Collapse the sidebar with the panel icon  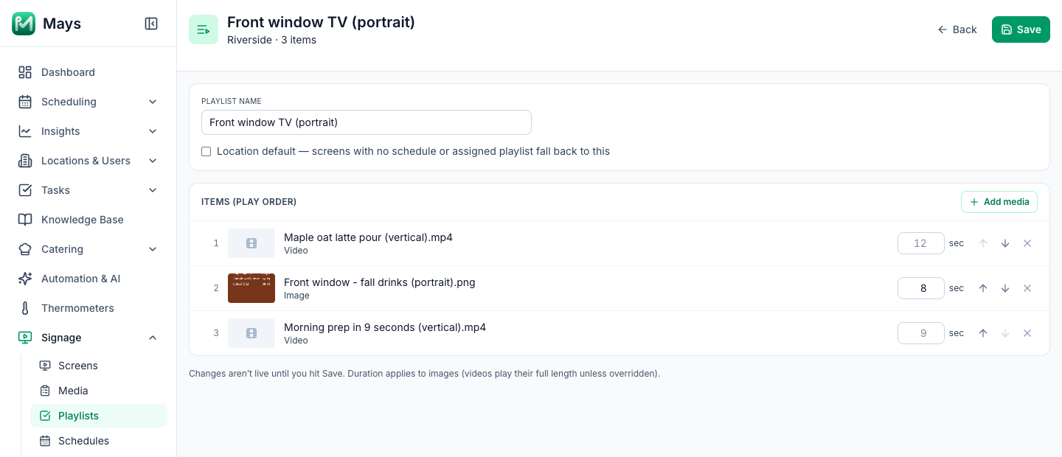point(151,24)
